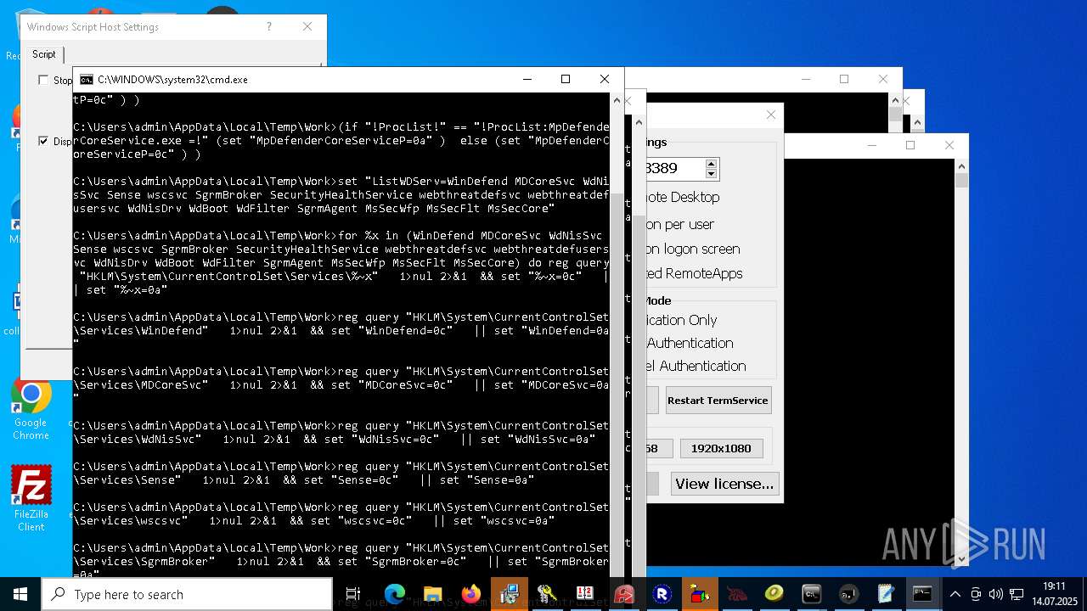Open the notepad-with-pen icon on taskbar
Viewport: 1087px width, 611px height.
(886, 594)
